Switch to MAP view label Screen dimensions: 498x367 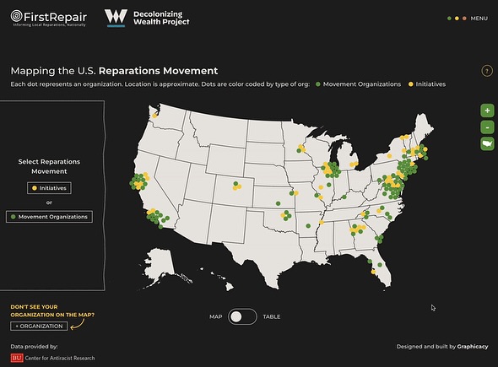pos(215,316)
